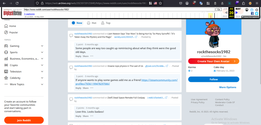Open More Options on profile card
Screen dimensions: 261x125
pos(228,87)
